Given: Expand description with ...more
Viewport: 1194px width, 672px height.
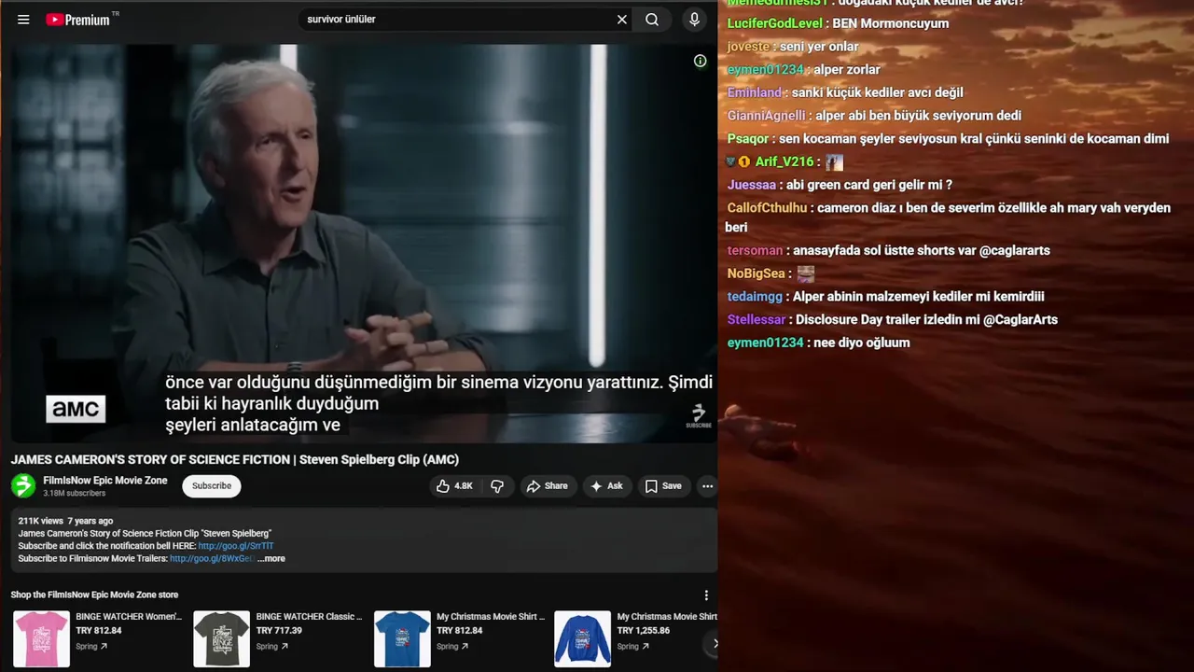Looking at the screenshot, I should (271, 558).
